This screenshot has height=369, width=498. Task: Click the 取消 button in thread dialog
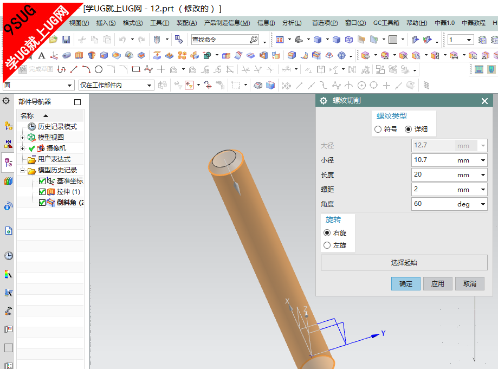click(470, 283)
